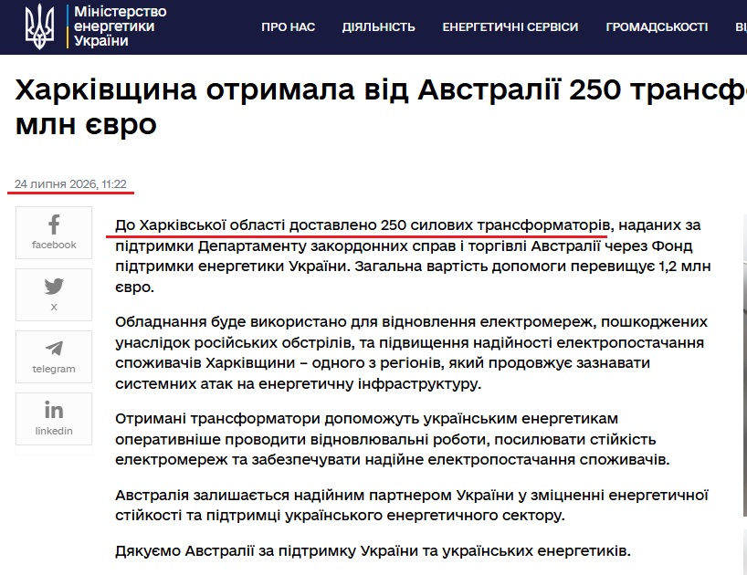Open the ГРОМАДСЬКОСТІ menu
Screen dimensions: 747x575
click(x=657, y=27)
